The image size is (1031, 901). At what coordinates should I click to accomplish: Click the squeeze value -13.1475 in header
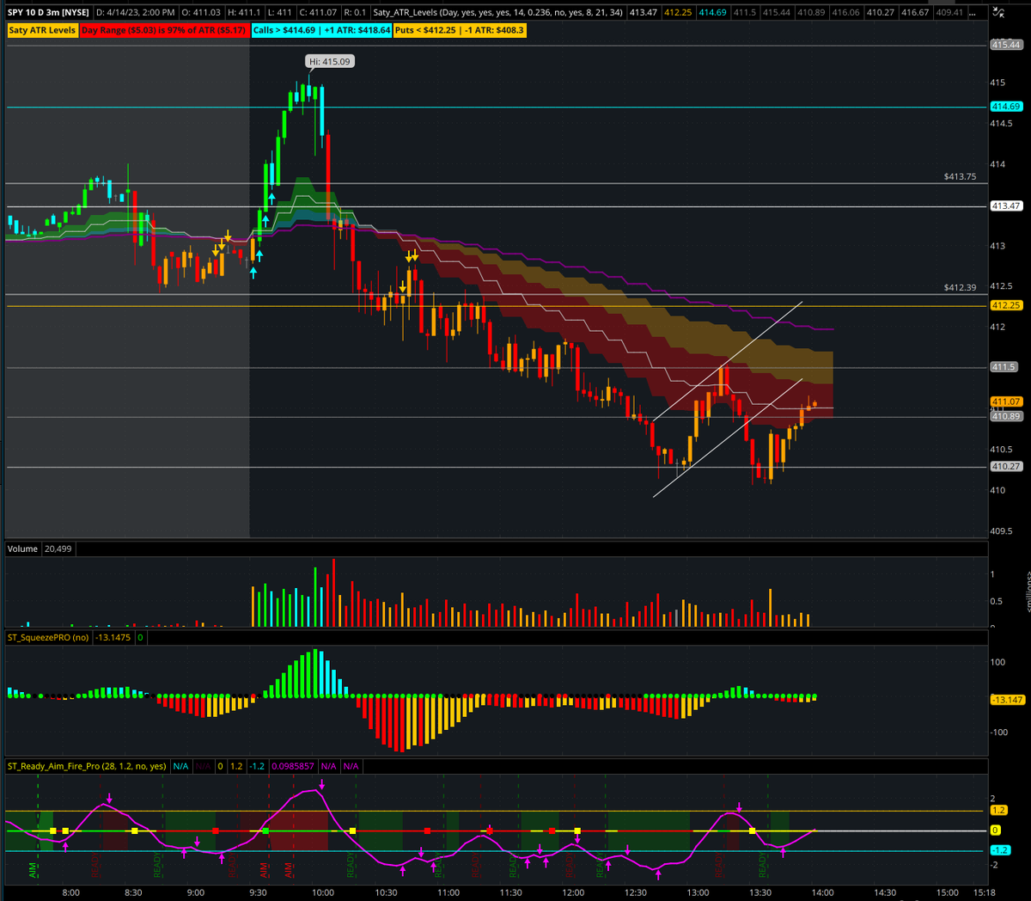pyautogui.click(x=113, y=638)
